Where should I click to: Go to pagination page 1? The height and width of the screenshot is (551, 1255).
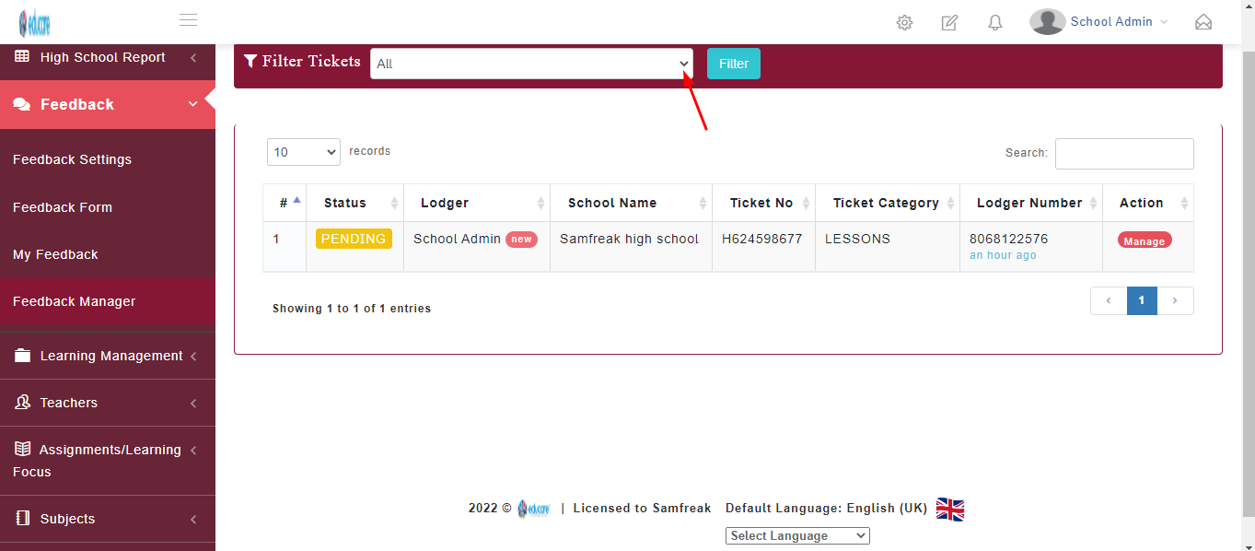1142,300
